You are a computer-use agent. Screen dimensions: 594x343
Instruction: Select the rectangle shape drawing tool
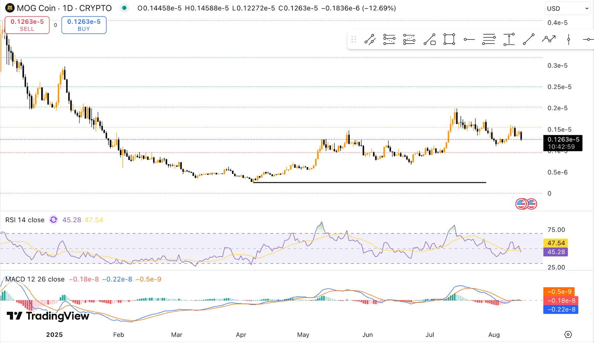449,39
